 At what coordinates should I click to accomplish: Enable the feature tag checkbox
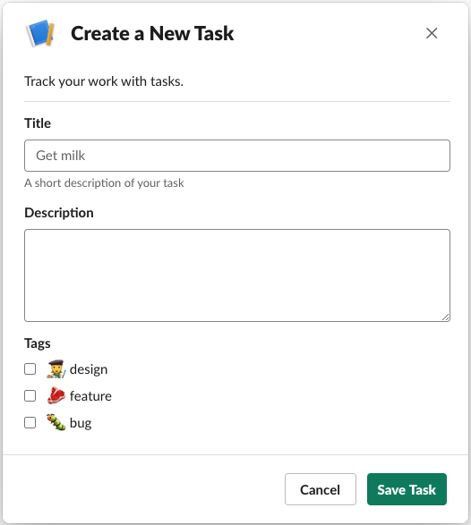coord(30,395)
